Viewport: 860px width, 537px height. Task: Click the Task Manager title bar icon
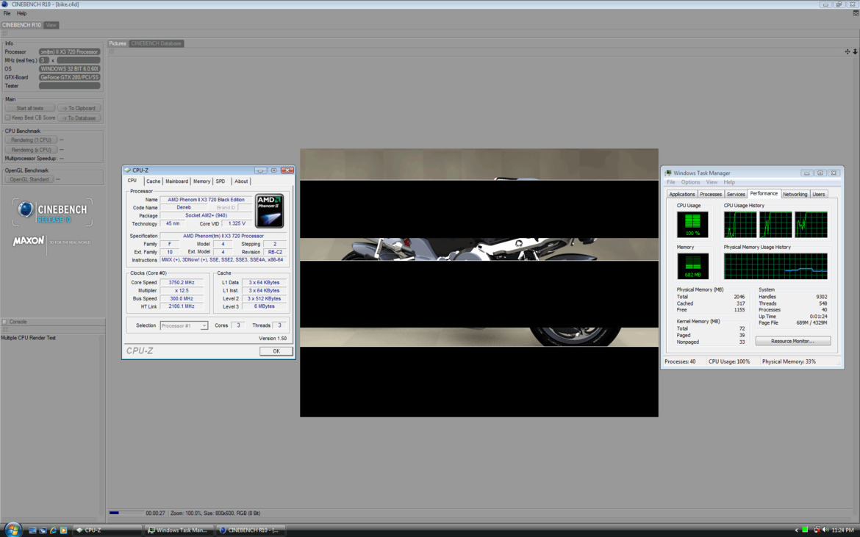click(668, 173)
